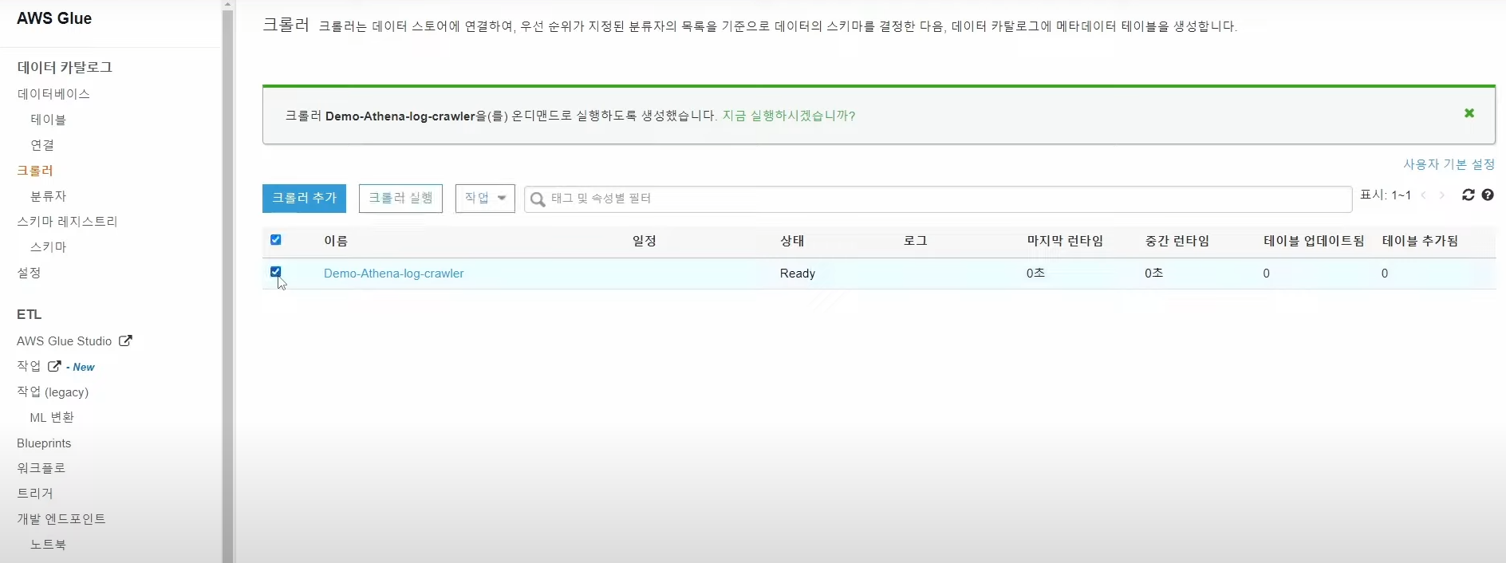This screenshot has height=563, width=1506.
Task: Click the search magnifier icon in filter
Action: tap(538, 199)
